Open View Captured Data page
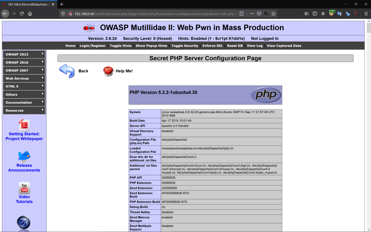371x232 pixels. pyautogui.click(x=284, y=46)
